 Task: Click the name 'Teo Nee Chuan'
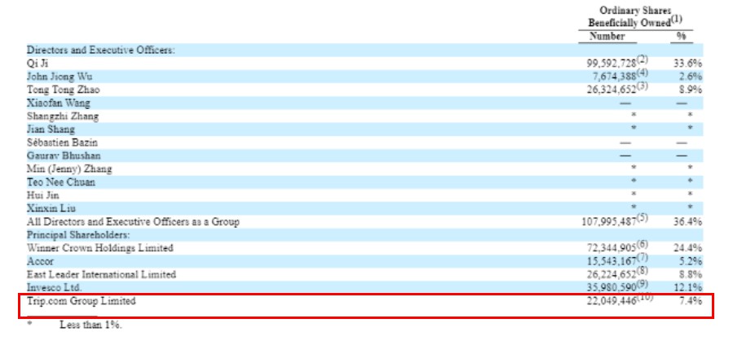(x=61, y=182)
